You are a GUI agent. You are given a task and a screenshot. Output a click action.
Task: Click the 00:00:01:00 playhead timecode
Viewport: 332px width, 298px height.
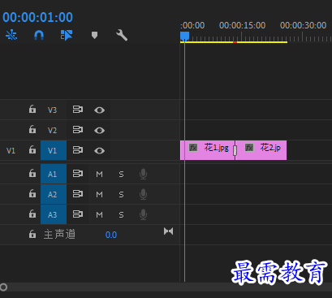click(x=37, y=17)
